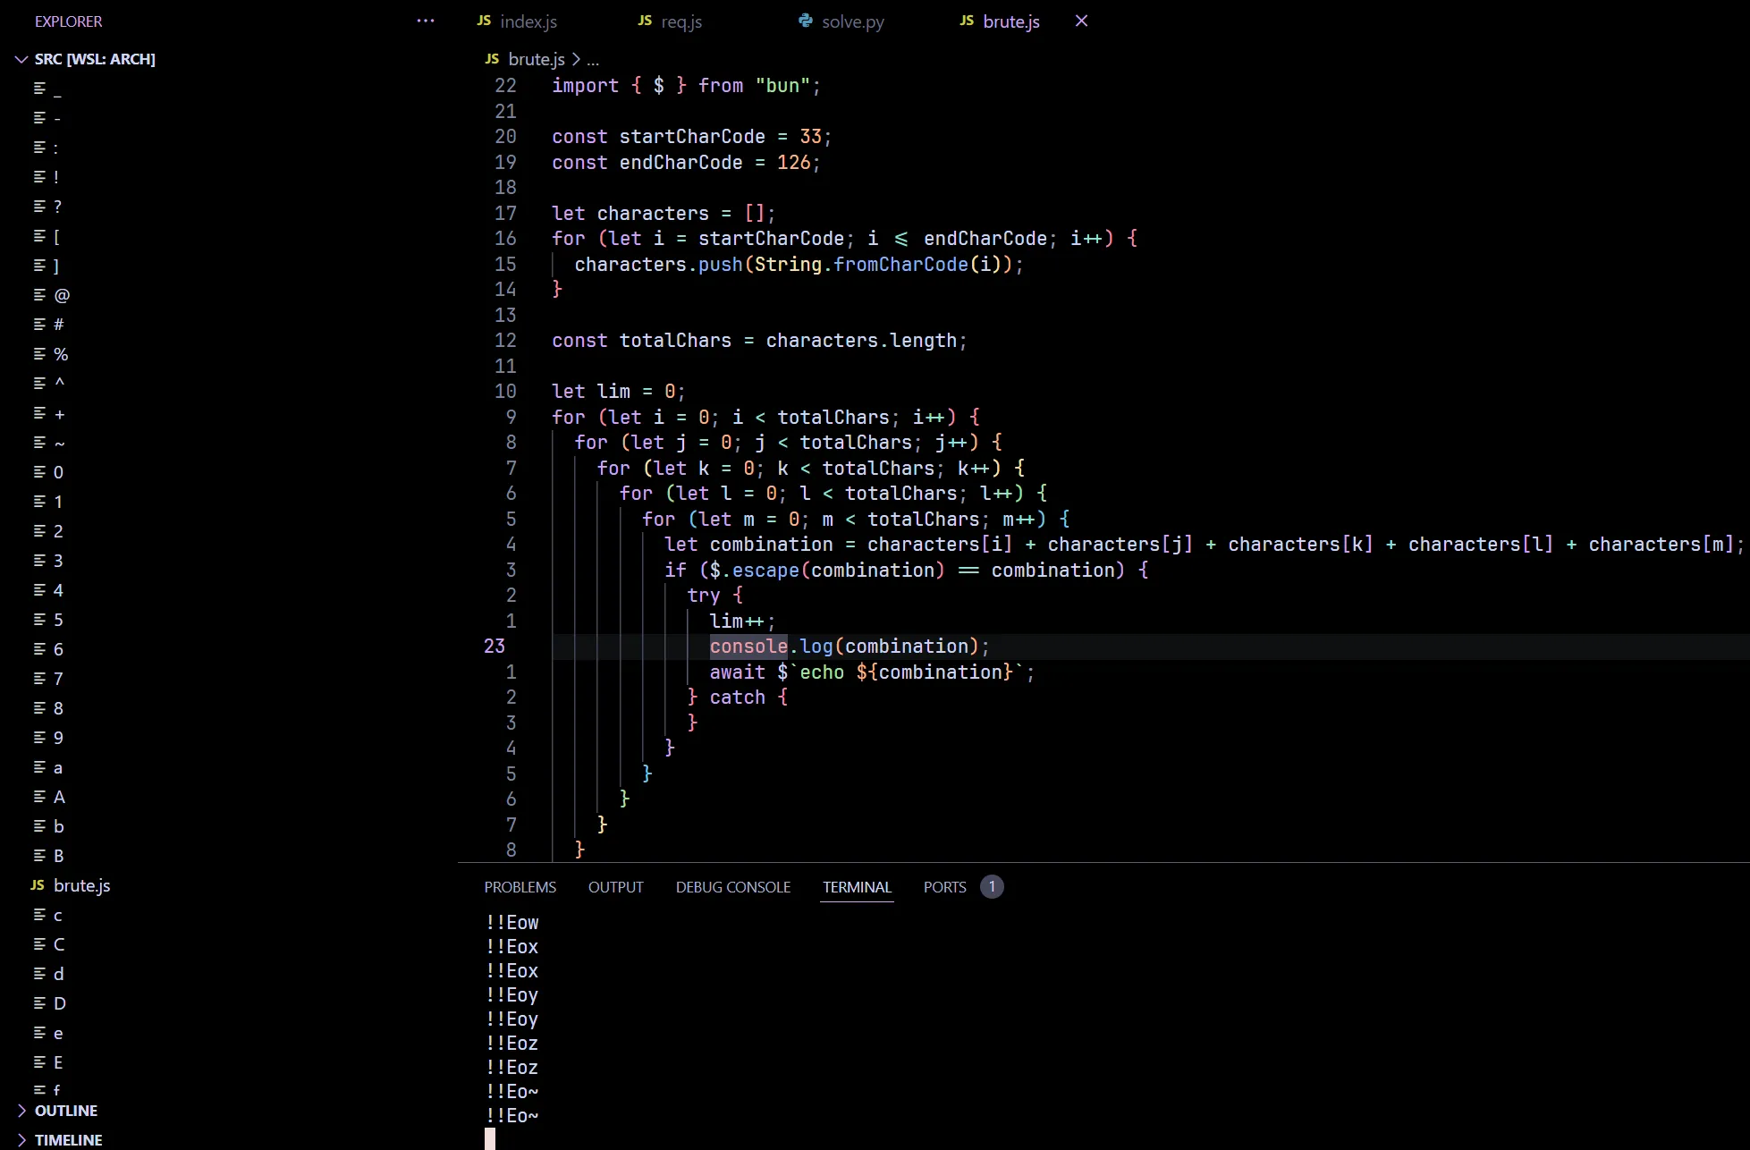Switch to the index.js tab
The width and height of the screenshot is (1750, 1150).
pos(528,21)
